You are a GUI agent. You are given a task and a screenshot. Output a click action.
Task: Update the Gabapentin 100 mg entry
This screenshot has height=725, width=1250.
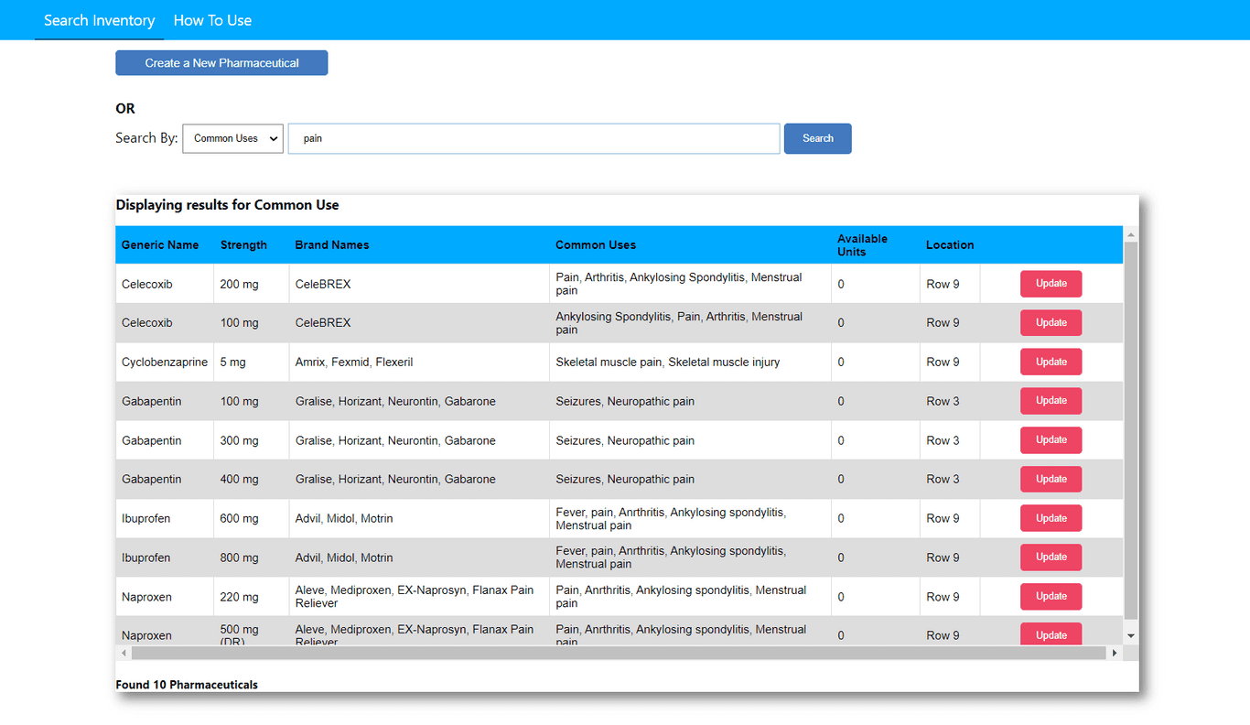pyautogui.click(x=1051, y=401)
